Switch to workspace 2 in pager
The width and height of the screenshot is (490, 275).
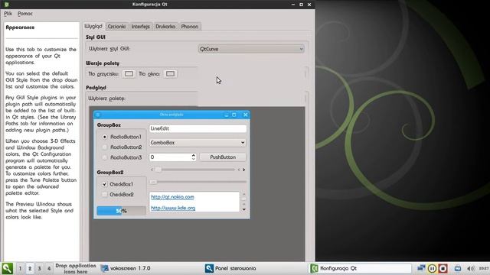pyautogui.click(x=30, y=268)
